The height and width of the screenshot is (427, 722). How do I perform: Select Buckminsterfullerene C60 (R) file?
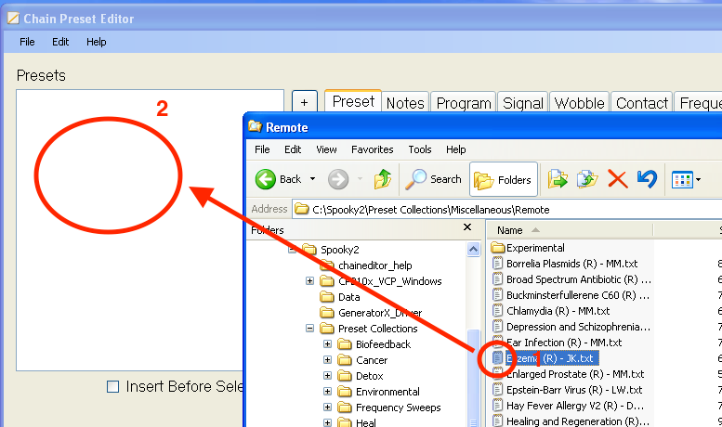click(578, 295)
